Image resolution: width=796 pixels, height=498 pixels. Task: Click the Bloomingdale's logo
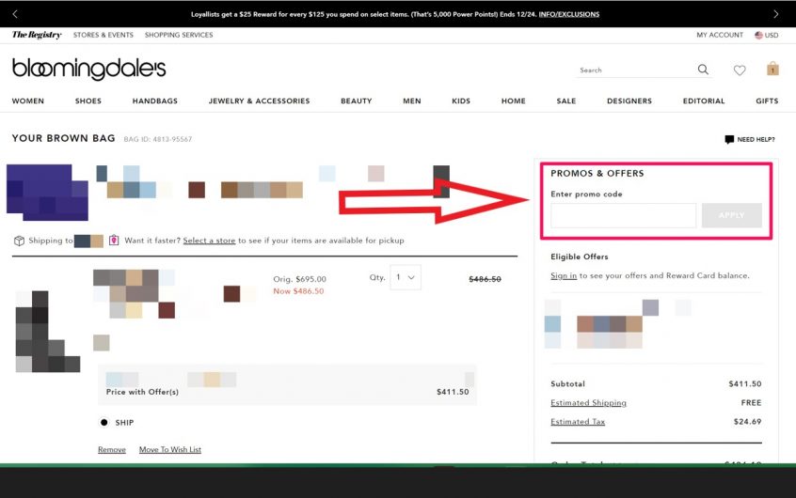click(x=88, y=69)
